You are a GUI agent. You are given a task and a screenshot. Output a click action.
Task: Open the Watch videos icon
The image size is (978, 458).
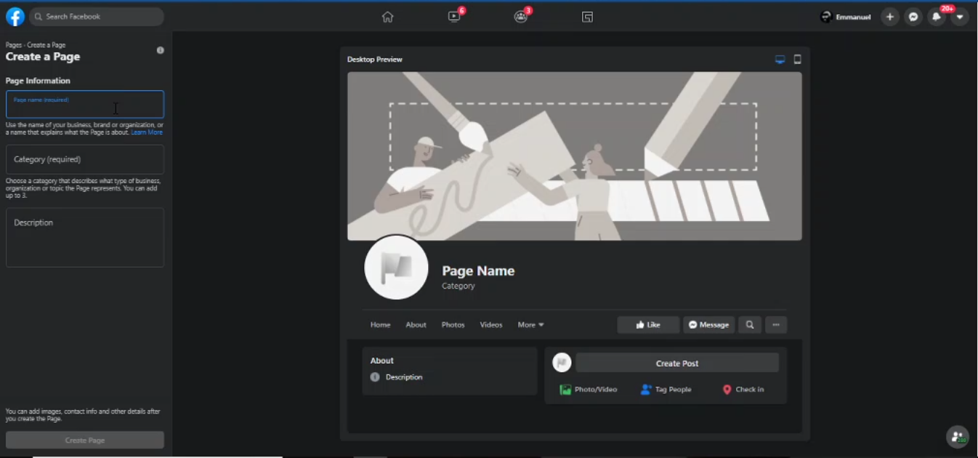pyautogui.click(x=454, y=17)
